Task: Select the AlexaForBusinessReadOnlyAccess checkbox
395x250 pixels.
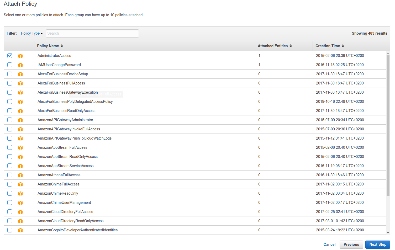Action: point(10,111)
